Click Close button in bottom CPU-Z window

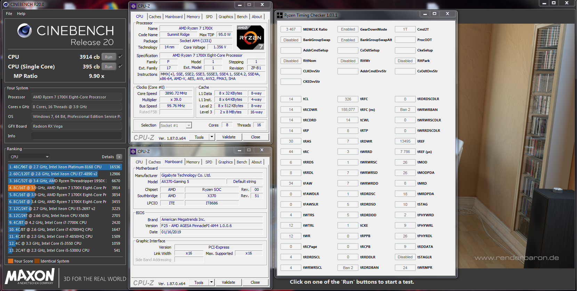[255, 282]
